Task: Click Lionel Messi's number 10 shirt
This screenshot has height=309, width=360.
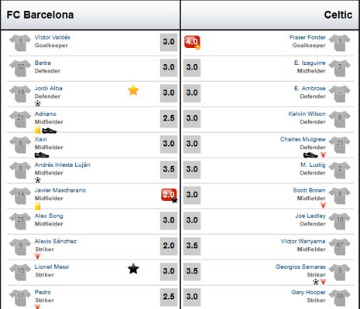Action: 20,272
